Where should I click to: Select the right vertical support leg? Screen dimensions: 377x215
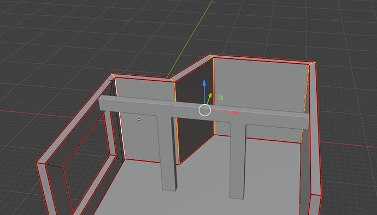tap(238, 161)
